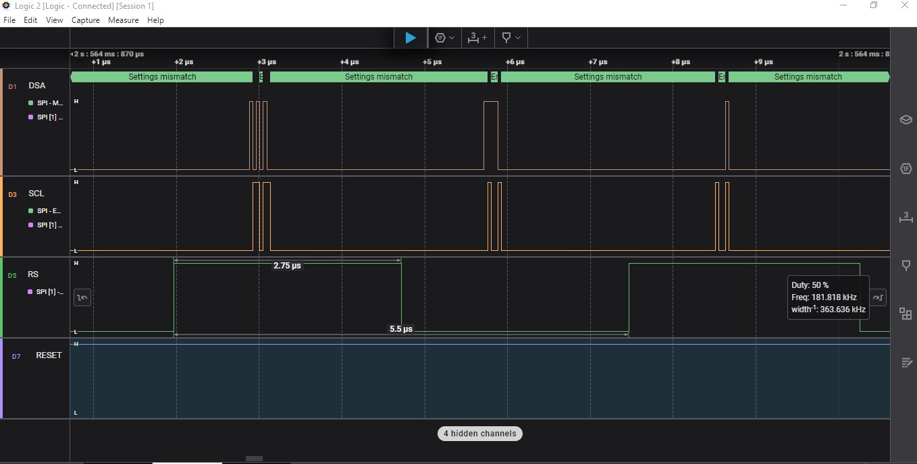
Task: Open the Capture menu
Action: pos(85,20)
